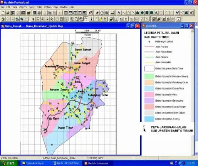The image size is (198, 166).
Task: Pick the Text tool with letter A
Action: (156, 13)
